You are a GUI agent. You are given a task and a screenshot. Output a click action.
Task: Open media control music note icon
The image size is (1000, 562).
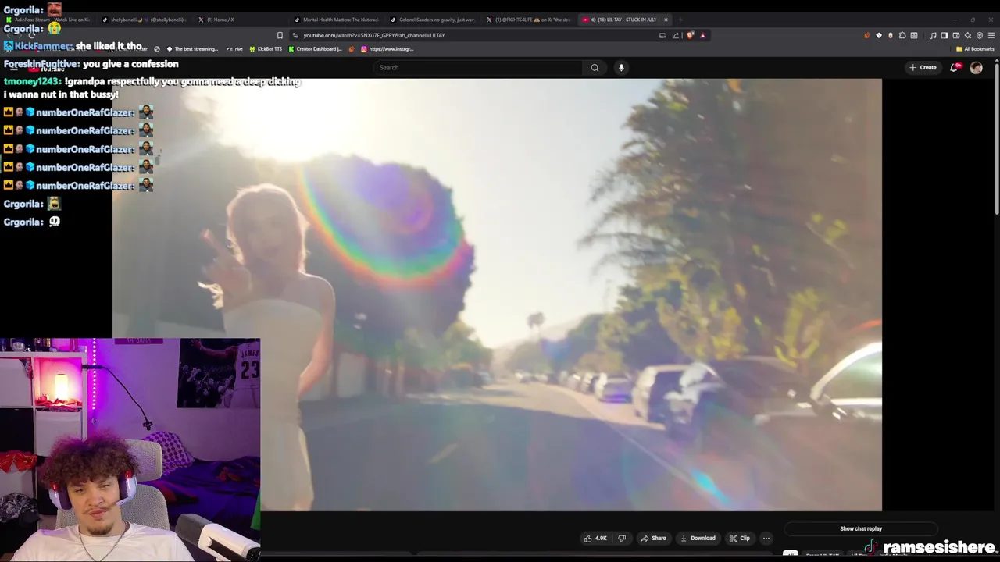point(933,35)
